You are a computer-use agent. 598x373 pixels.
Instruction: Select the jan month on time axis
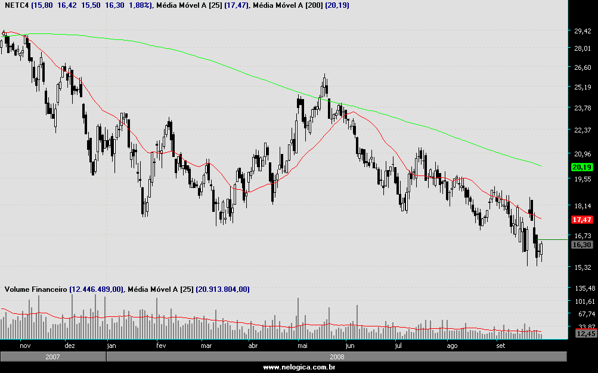(111, 346)
